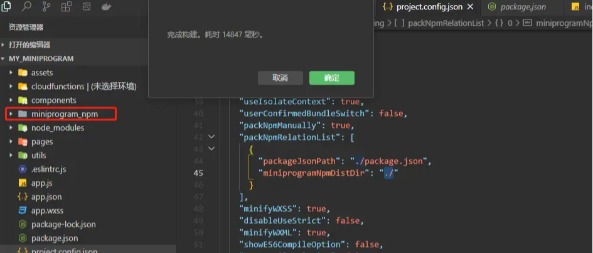Close the project.config.json tab
593x253 pixels.
(x=471, y=7)
